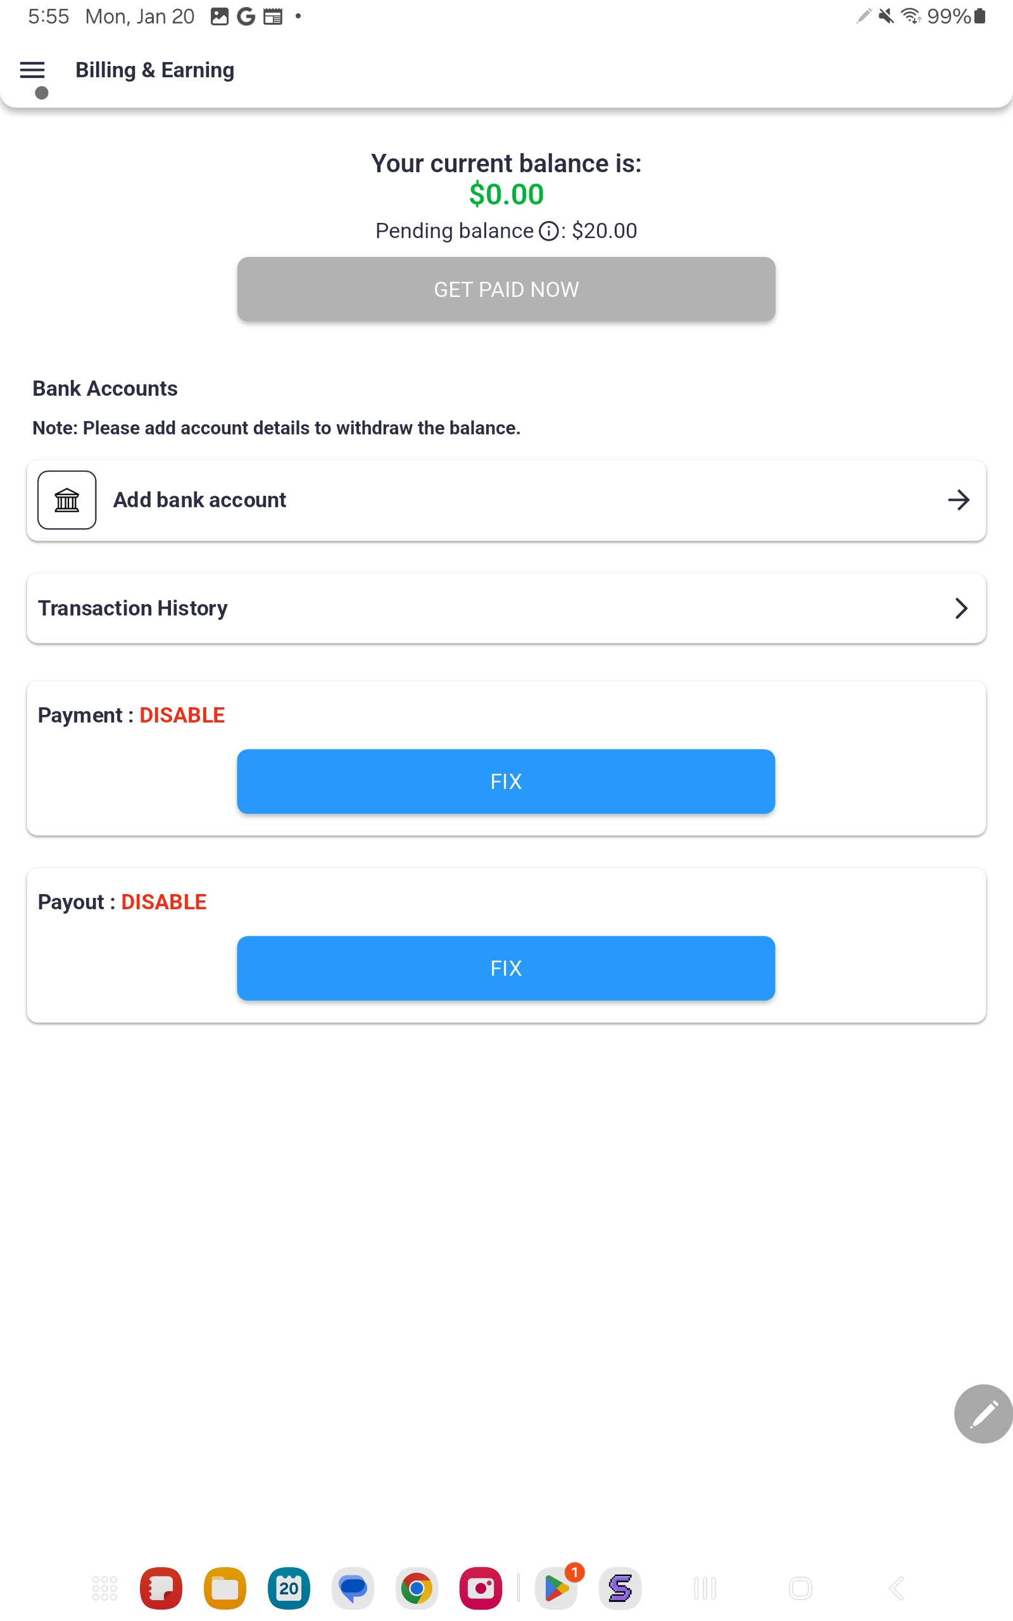Open the Messages app in the dock
Image resolution: width=1013 pixels, height=1621 pixels.
[x=353, y=1588]
